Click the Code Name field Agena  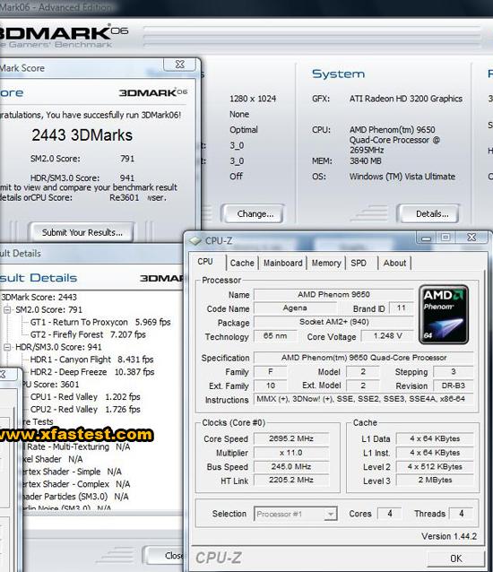pyautogui.click(x=295, y=308)
